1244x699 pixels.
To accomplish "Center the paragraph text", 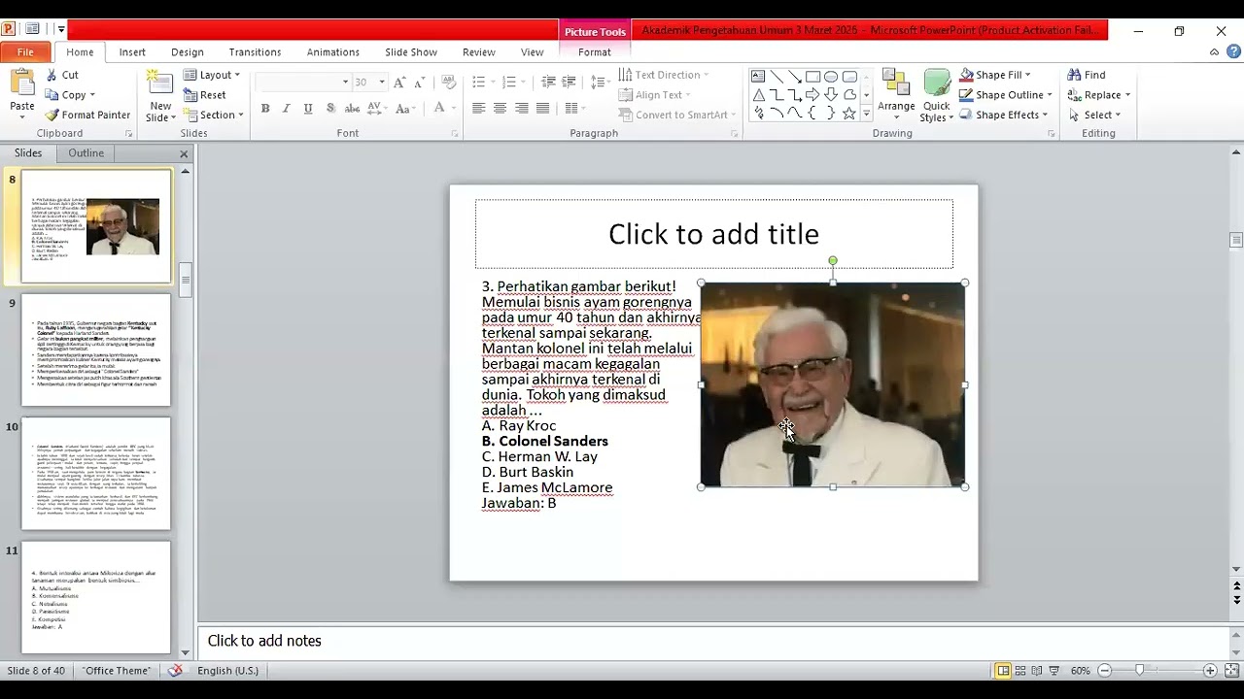I will (x=501, y=108).
